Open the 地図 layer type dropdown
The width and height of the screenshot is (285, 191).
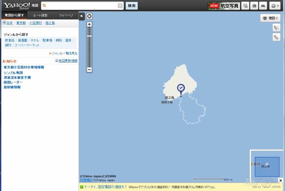click(270, 18)
